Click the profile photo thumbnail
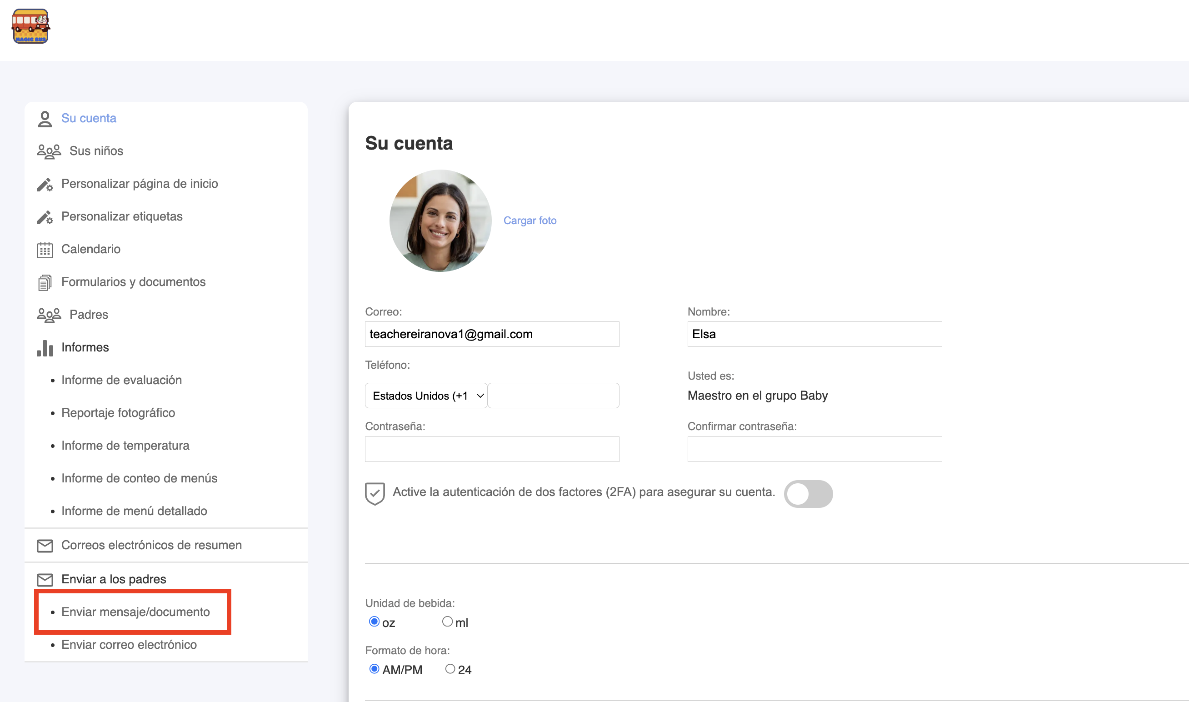 (440, 221)
